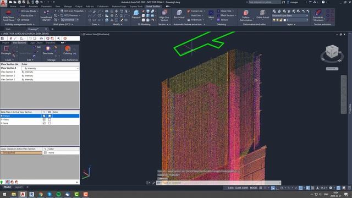
Task: Click the Help question mark icon
Action: point(323,2)
